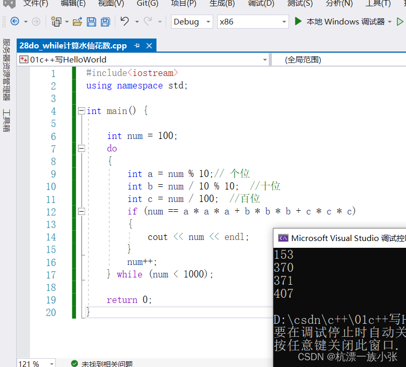Open the 编辑(E) menu
Image resolution: width=406 pixels, height=367 pixels.
pos(73,3)
